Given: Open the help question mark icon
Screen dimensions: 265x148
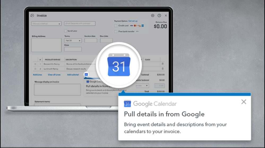Looking at the screenshot, I should (x=159, y=16).
